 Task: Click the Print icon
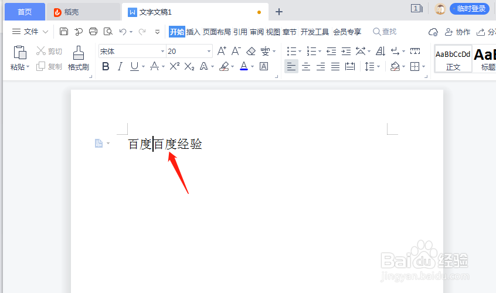pos(93,31)
